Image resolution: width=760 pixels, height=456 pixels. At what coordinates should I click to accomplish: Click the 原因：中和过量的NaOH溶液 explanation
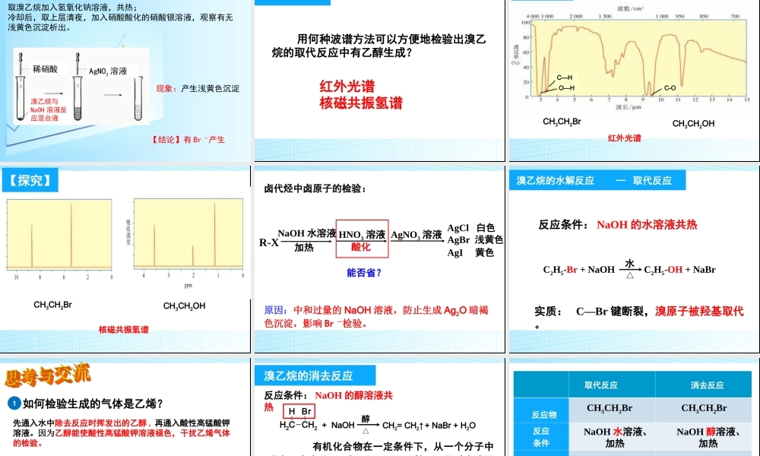[376, 316]
